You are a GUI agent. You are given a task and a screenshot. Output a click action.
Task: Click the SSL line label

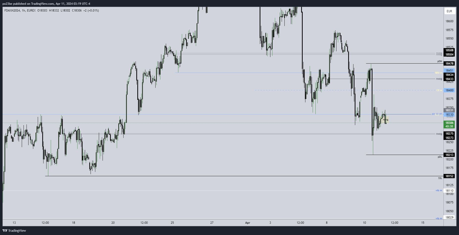(x=440, y=178)
